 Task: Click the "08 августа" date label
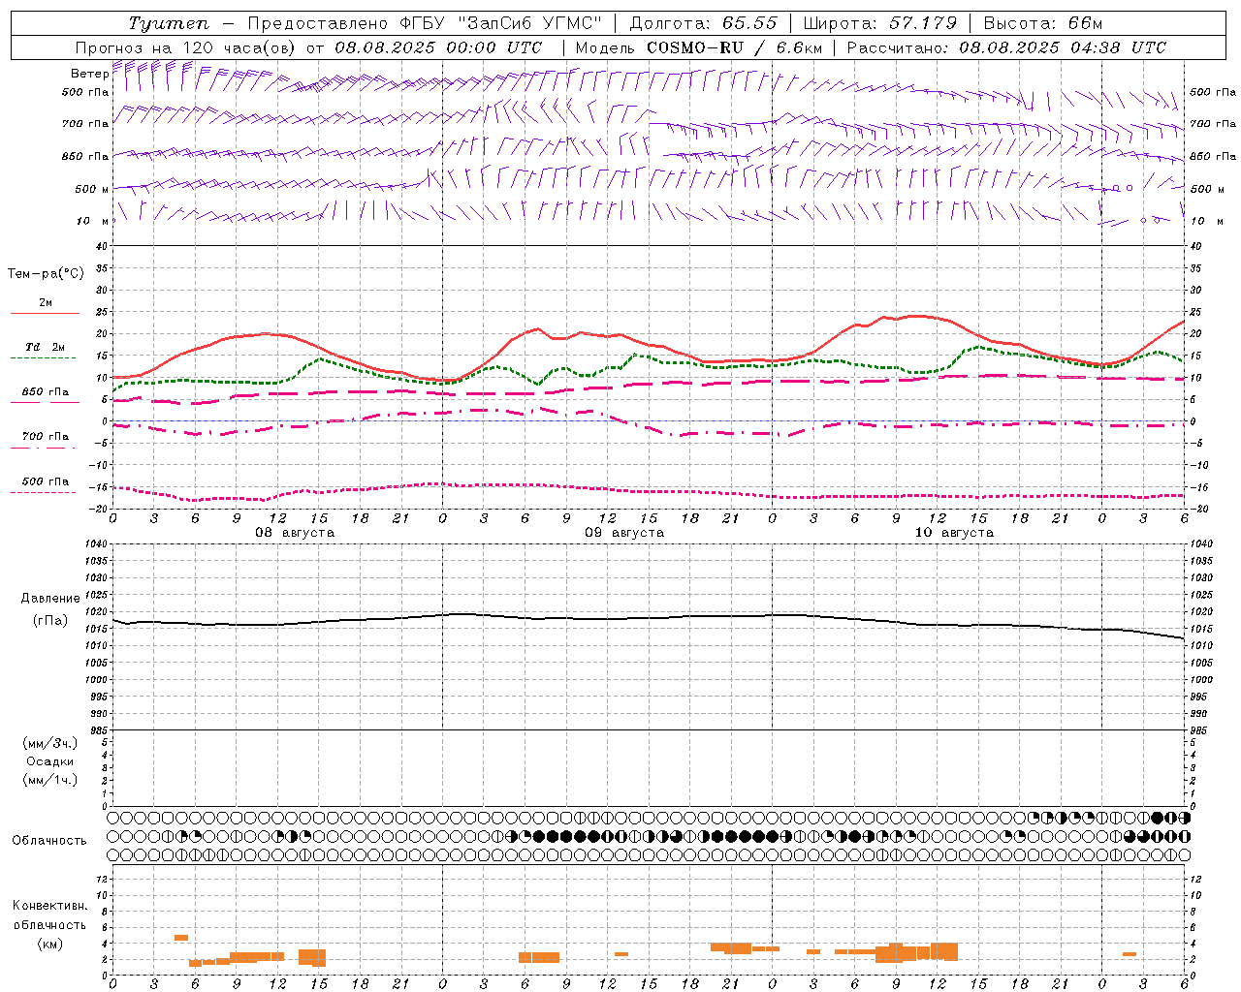pyautogui.click(x=295, y=533)
